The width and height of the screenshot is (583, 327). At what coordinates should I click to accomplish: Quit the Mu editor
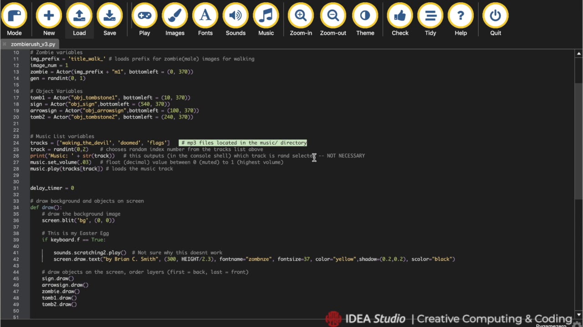(x=496, y=20)
